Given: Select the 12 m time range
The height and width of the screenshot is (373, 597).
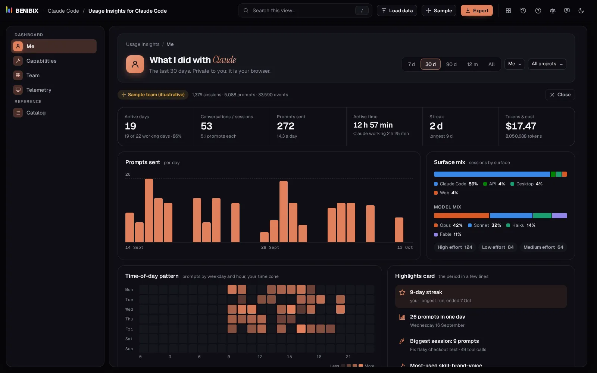Looking at the screenshot, I should pos(472,64).
